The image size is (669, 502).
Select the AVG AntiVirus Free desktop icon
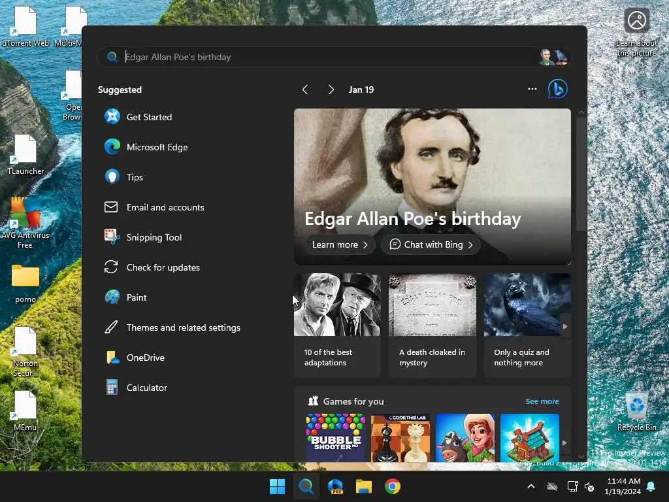pyautogui.click(x=25, y=223)
